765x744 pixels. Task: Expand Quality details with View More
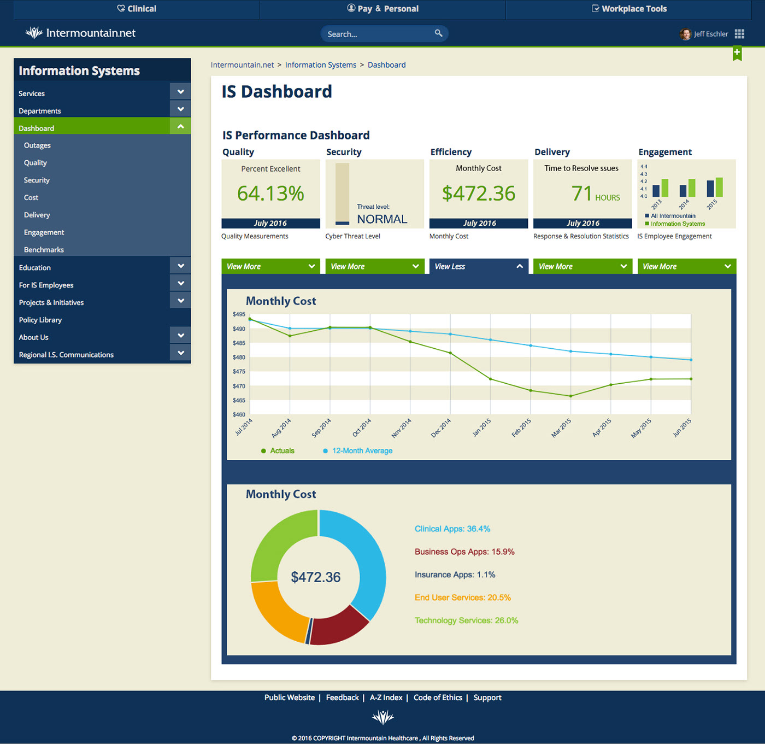270,266
